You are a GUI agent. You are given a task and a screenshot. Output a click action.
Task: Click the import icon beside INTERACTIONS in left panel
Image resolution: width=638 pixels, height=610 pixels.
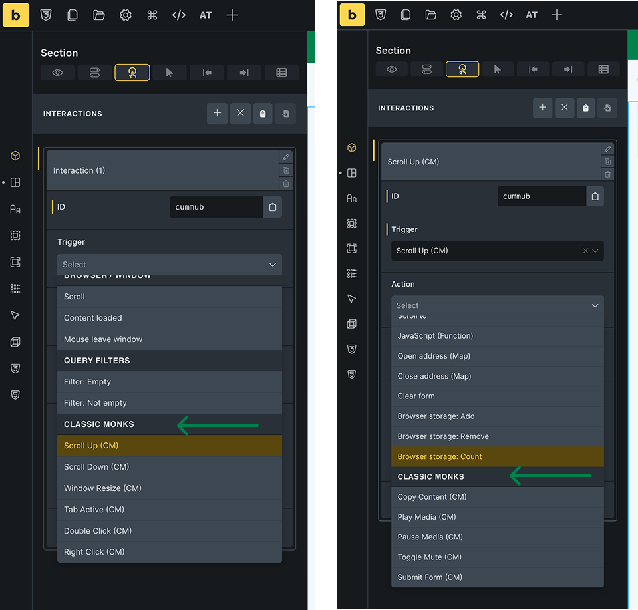tap(285, 114)
